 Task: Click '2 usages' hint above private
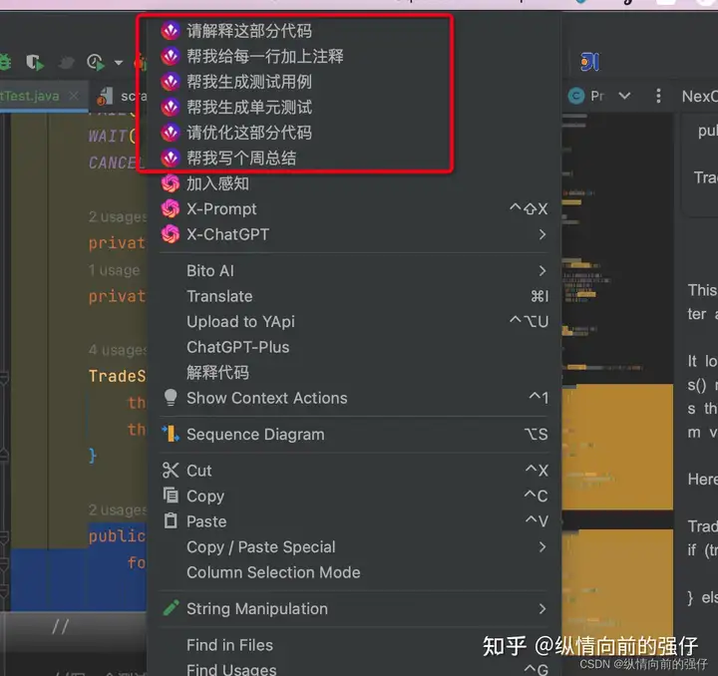click(118, 216)
